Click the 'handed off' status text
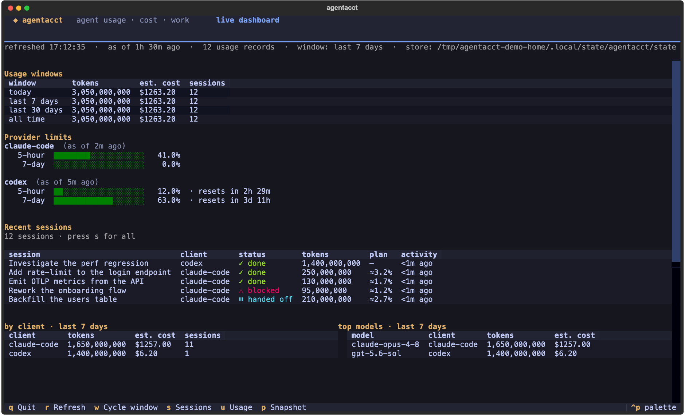This screenshot has width=685, height=415. click(x=270, y=300)
